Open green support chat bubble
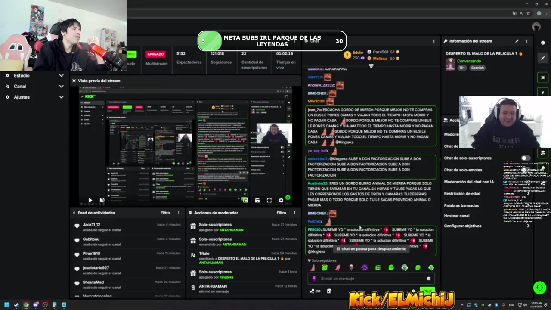The image size is (551, 310). point(539,287)
